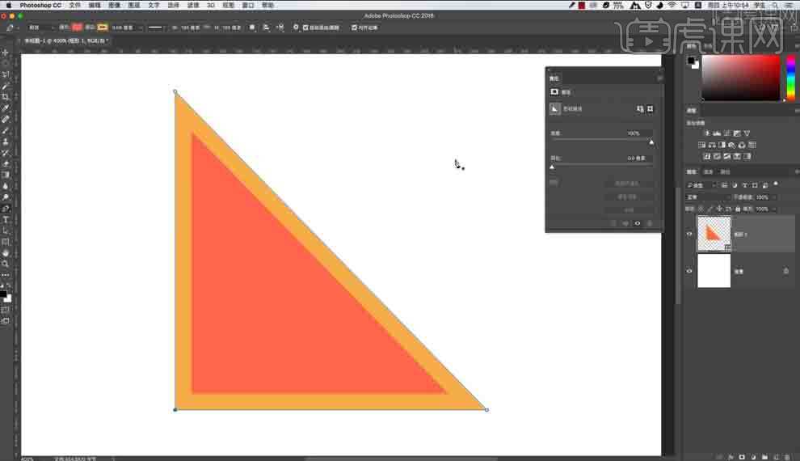
Task: Toggle mask visibility eye in Properties panel
Action: point(638,223)
